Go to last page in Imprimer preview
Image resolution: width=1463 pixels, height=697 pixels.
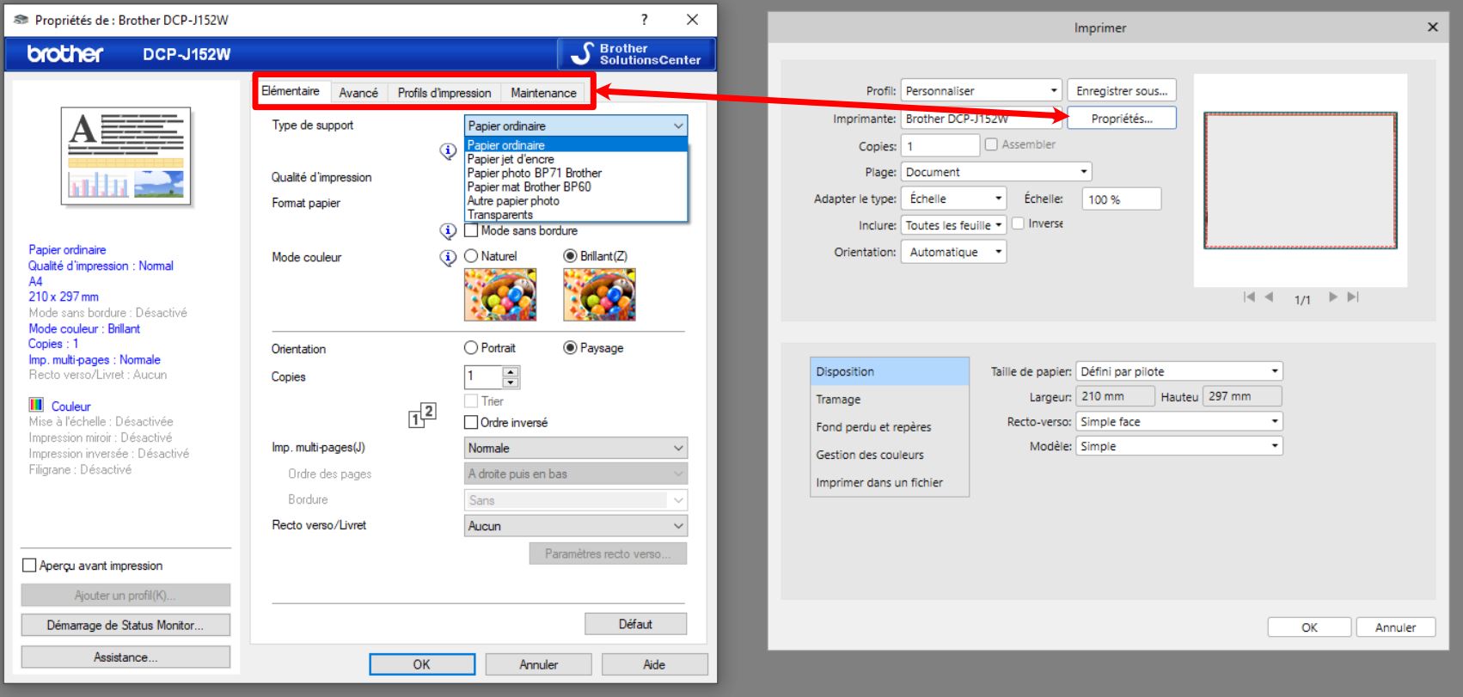click(x=1353, y=297)
